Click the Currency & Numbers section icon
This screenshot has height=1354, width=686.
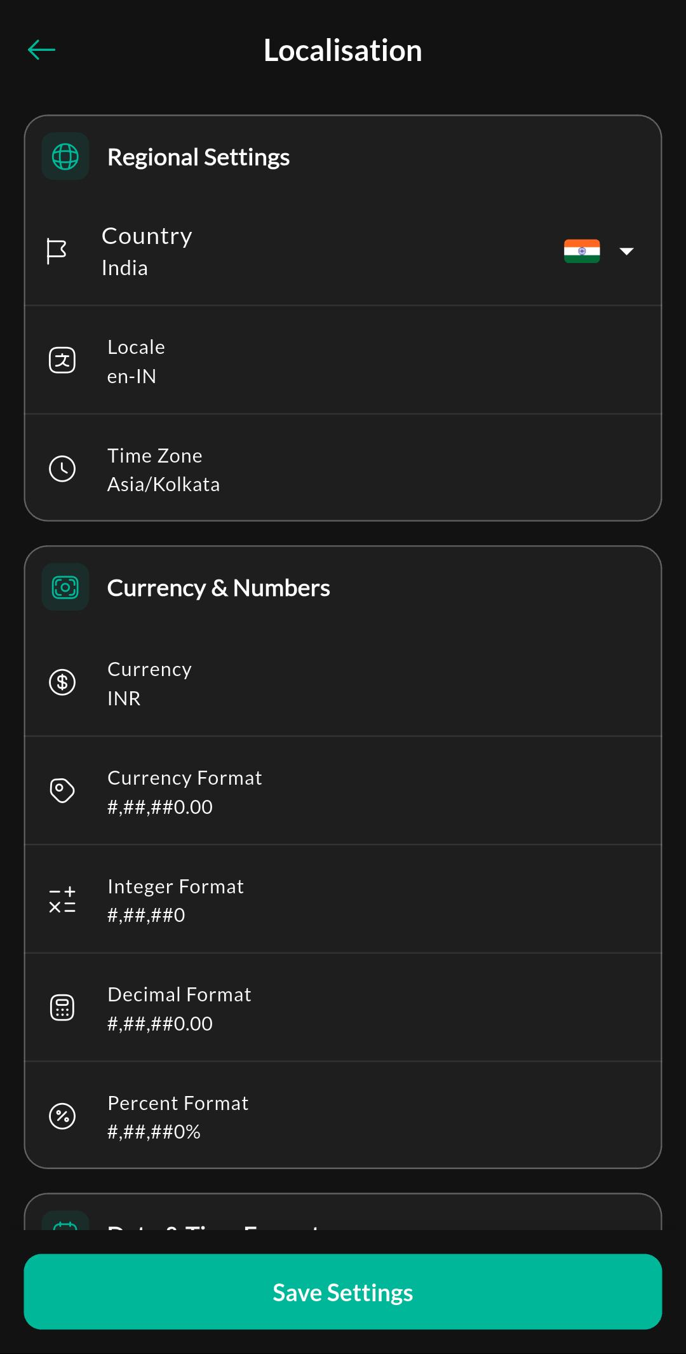(65, 587)
